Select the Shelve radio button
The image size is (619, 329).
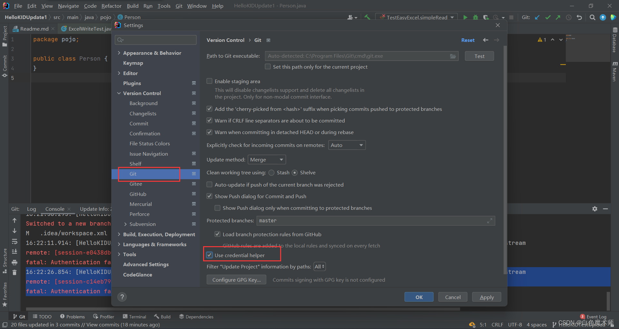coord(295,173)
